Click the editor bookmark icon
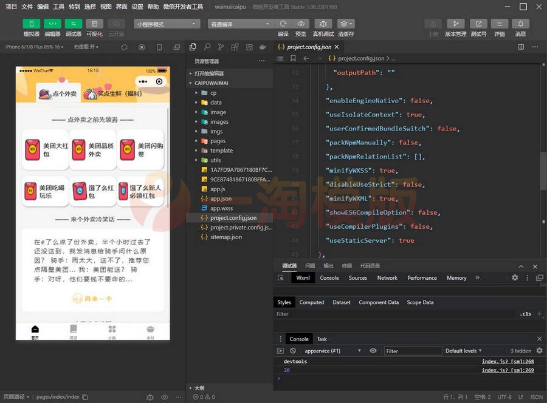The height and width of the screenshot is (403, 547). click(x=293, y=58)
